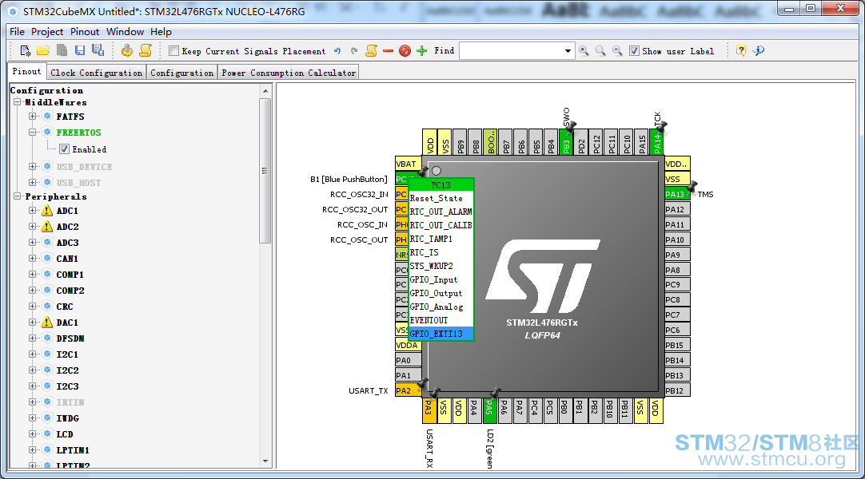Open the Window menu
865x479 pixels.
pyautogui.click(x=126, y=31)
